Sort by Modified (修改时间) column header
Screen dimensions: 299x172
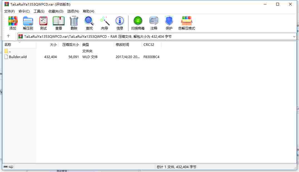128,44
